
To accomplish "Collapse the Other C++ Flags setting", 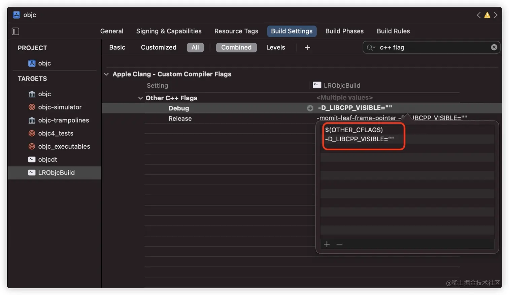I will point(140,98).
